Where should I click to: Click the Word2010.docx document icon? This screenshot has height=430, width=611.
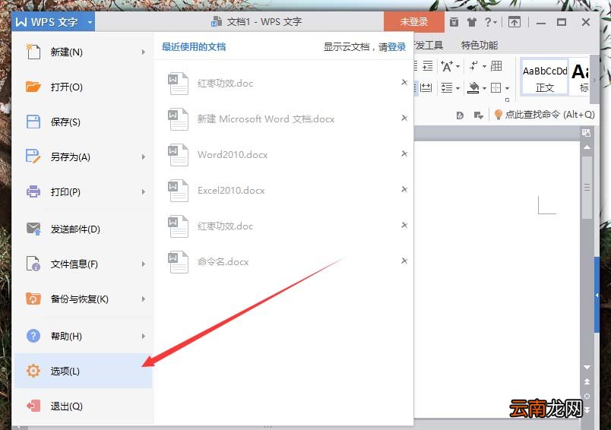tap(178, 155)
